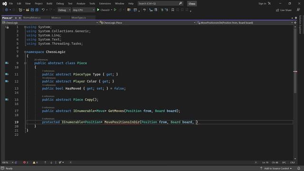Click the inheritance margin icon on line 9

[x=7, y=63]
